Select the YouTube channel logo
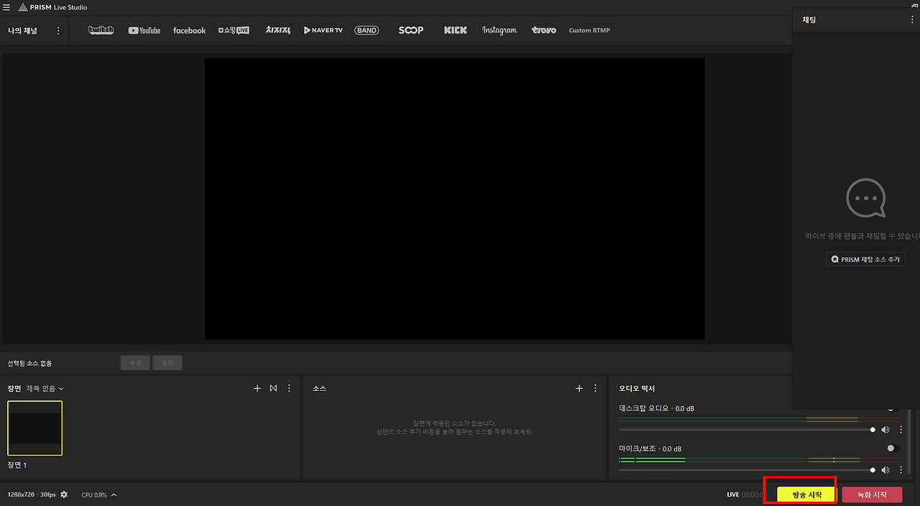 pos(144,30)
